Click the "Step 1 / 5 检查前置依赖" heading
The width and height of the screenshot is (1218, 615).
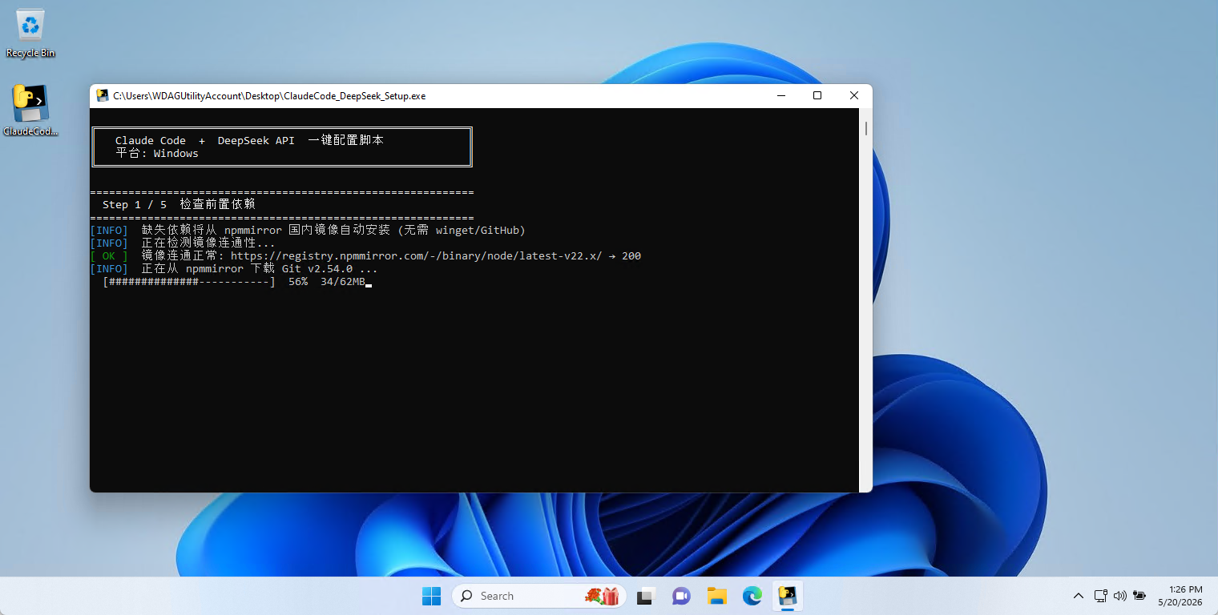point(179,205)
